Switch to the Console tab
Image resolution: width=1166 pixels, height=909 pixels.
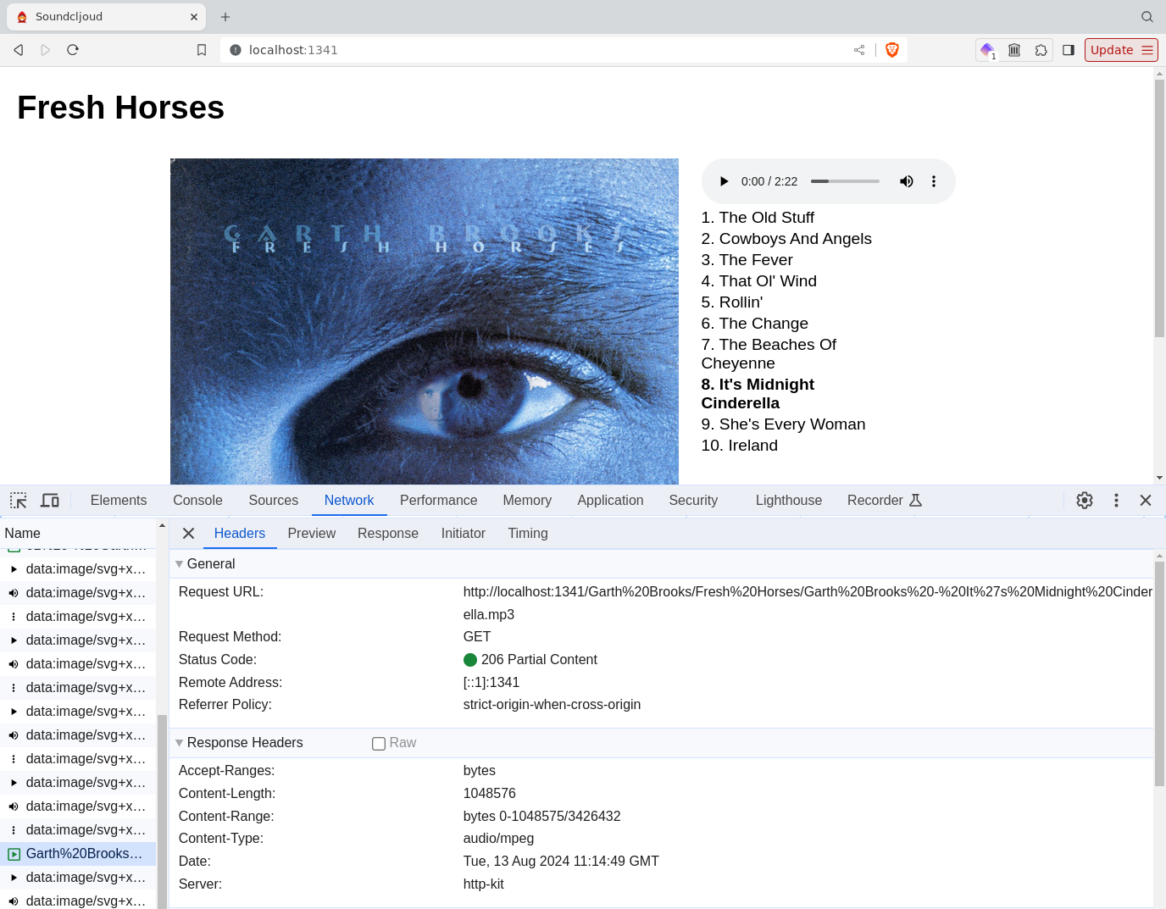[197, 501]
